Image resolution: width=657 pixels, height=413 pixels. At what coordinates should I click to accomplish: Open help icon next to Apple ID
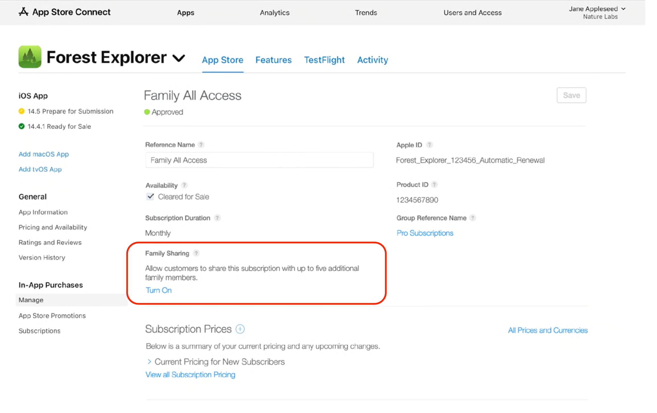point(429,145)
